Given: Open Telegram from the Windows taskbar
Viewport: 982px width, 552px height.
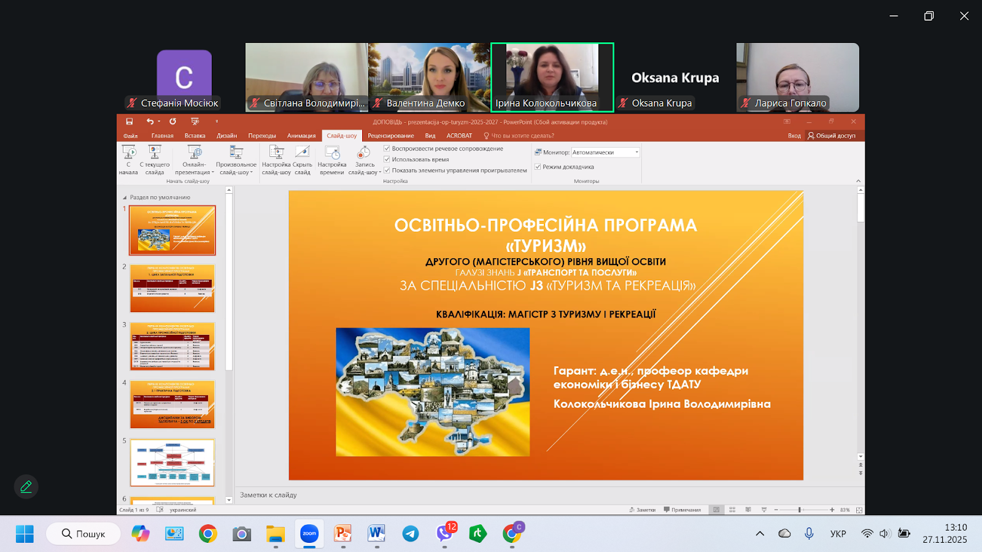Looking at the screenshot, I should (411, 534).
